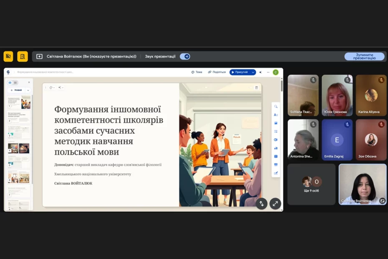Click the up-down arrows round button

pyautogui.click(x=262, y=203)
